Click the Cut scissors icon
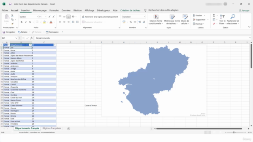 (x=12, y=15)
